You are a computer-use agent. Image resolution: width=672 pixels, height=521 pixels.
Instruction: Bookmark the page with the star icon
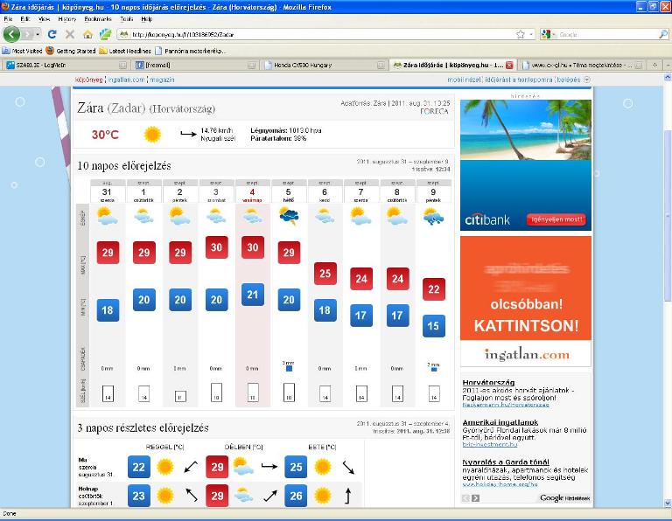(520, 35)
